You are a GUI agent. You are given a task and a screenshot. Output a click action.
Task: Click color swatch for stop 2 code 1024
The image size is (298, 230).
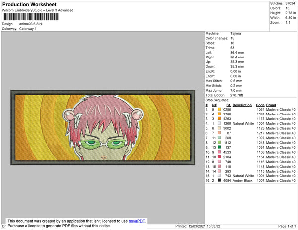(219, 114)
